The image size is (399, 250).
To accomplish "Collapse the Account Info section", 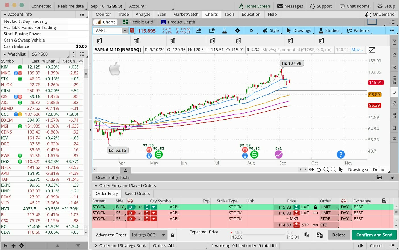I will (x=5, y=14).
